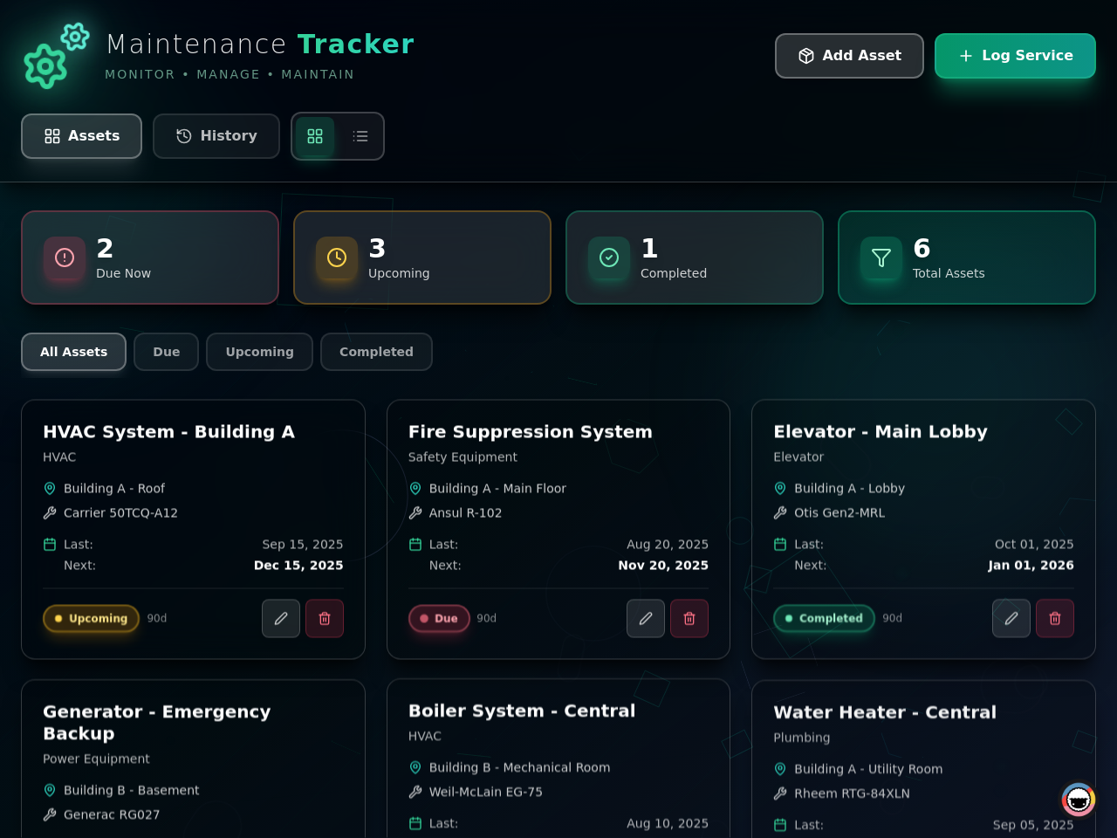Click the Total Assets funnel icon
Viewport: 1117px width, 838px height.
point(881,258)
